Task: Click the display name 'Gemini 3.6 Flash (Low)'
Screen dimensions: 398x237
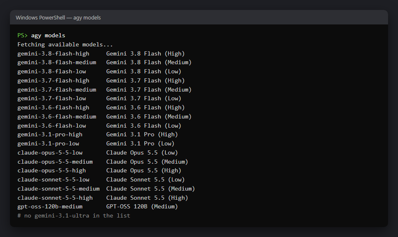Action: [144, 126]
